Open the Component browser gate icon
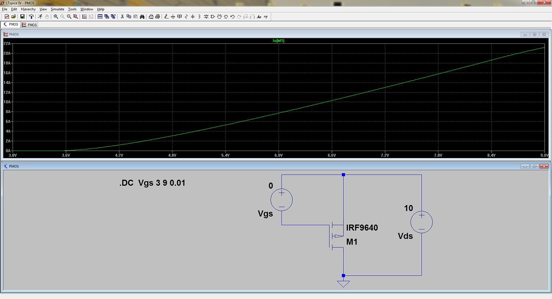This screenshot has width=552, height=299. point(213,16)
